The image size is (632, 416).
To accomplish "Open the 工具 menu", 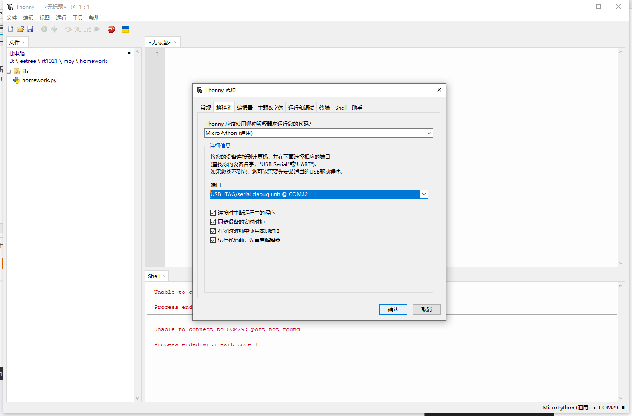I will pyautogui.click(x=78, y=17).
